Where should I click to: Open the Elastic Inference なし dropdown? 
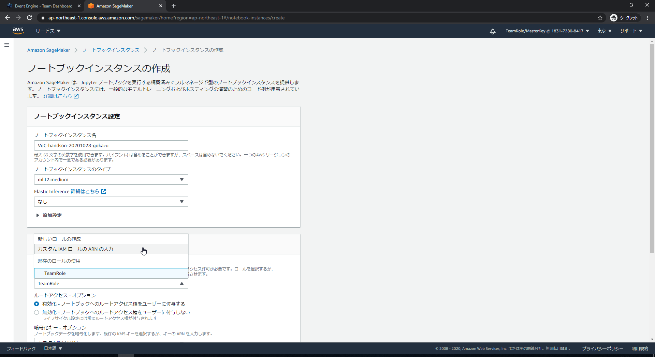click(111, 202)
